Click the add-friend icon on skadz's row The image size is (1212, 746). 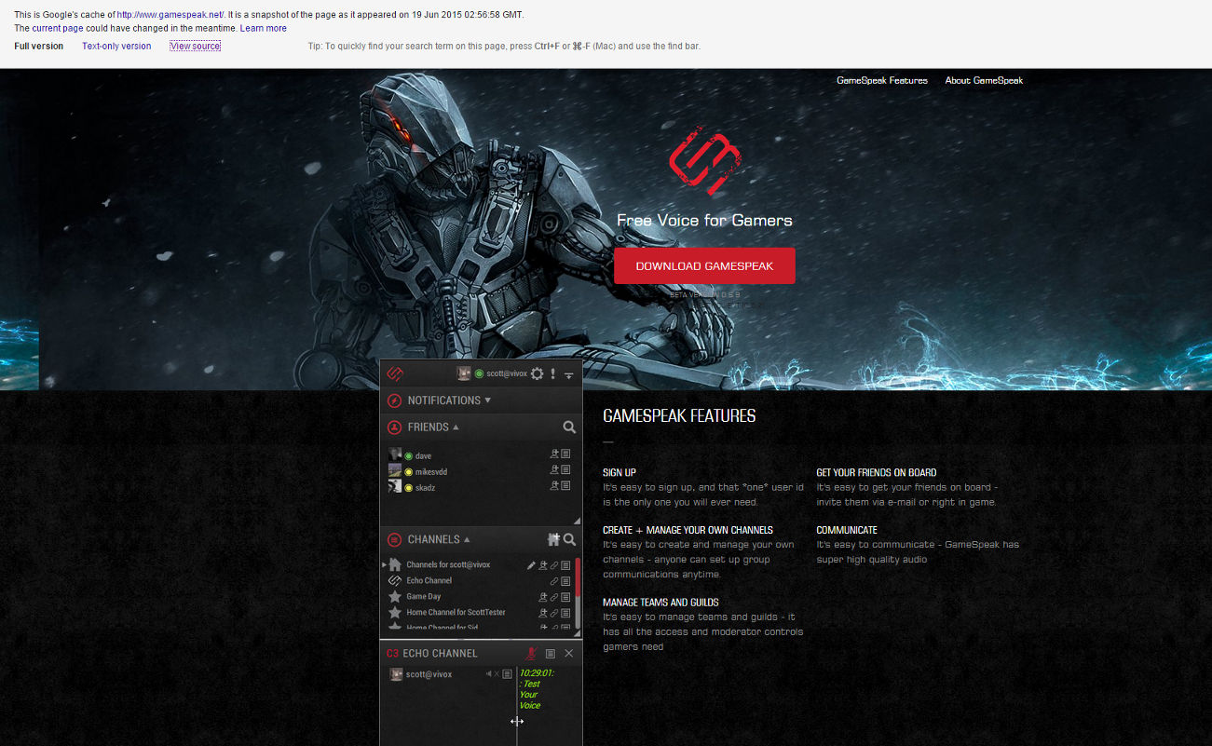[x=554, y=486]
